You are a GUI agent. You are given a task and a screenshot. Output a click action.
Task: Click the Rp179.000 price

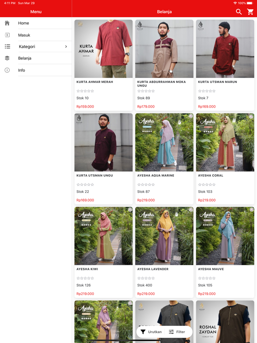tap(146, 106)
